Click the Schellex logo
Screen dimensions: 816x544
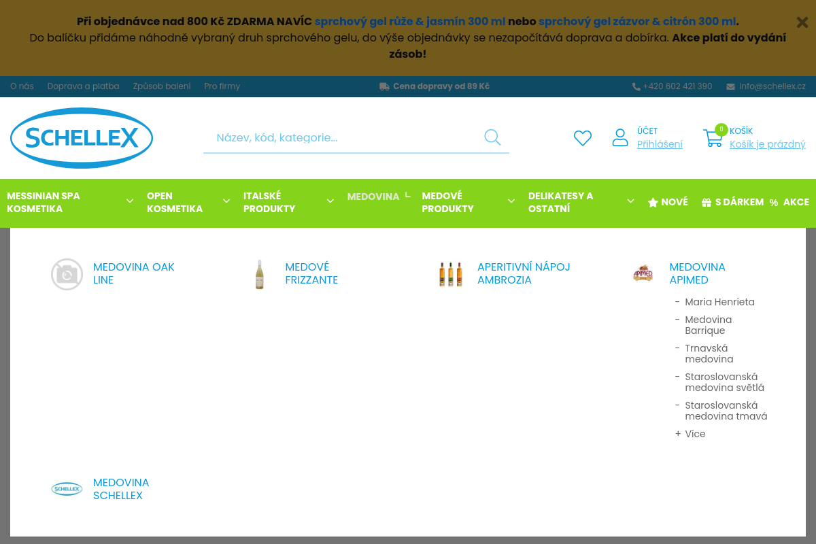coord(82,138)
